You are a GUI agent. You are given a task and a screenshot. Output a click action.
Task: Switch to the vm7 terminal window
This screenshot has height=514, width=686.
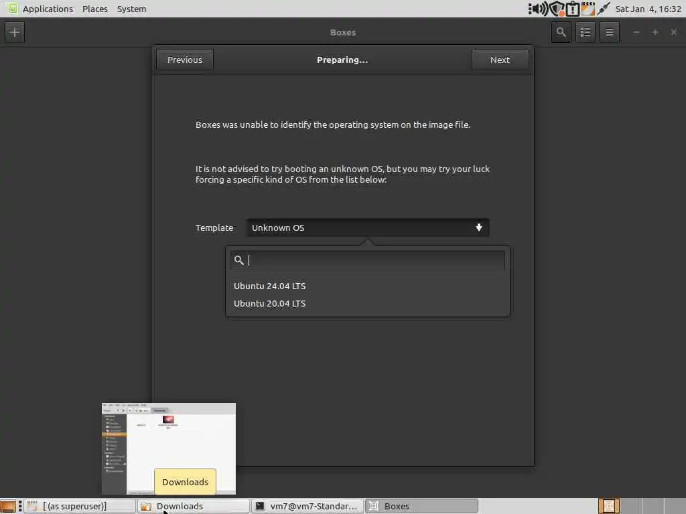pyautogui.click(x=307, y=506)
